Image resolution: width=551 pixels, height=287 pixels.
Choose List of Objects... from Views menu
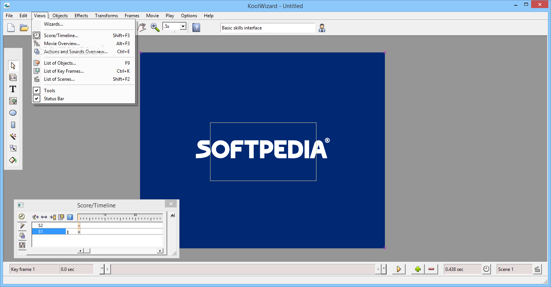84,63
